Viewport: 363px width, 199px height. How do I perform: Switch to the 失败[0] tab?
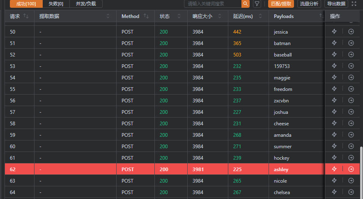click(56, 4)
